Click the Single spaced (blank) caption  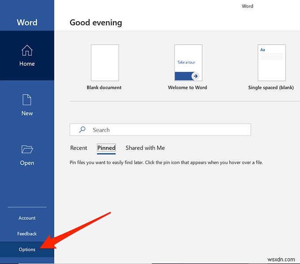[271, 87]
